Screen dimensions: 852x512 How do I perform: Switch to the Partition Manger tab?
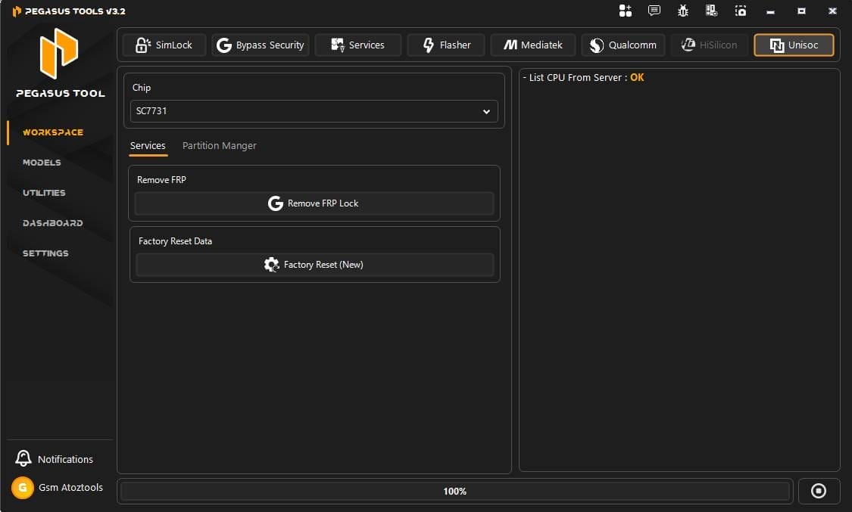pyautogui.click(x=219, y=145)
